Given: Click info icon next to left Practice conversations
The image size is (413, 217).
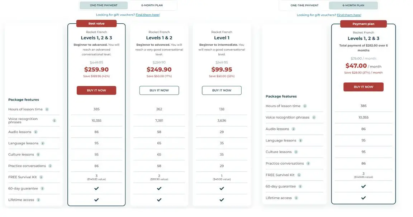Looking at the screenshot, I should pos(50,166).
